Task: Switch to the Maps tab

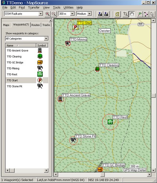Action: (x=6, y=25)
